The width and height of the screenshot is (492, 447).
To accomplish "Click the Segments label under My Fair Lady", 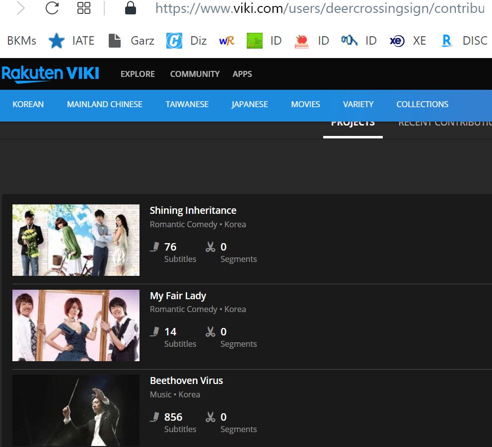I will point(238,344).
